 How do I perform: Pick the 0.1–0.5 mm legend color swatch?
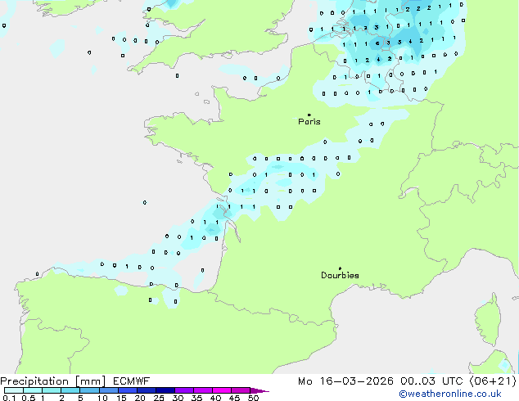pos(14,390)
